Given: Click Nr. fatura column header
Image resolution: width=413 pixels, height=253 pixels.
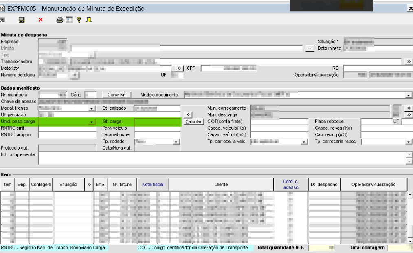Looking at the screenshot, I should [122, 185].
